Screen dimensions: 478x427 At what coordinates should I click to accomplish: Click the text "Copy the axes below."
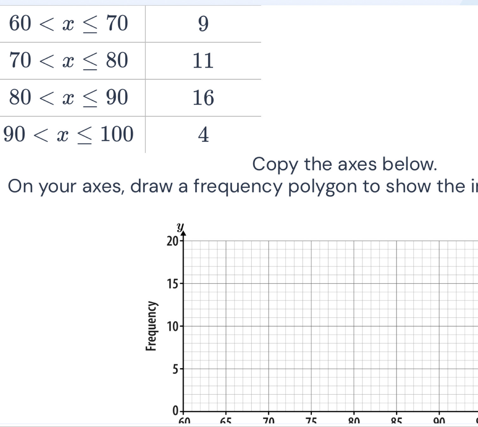(344, 164)
